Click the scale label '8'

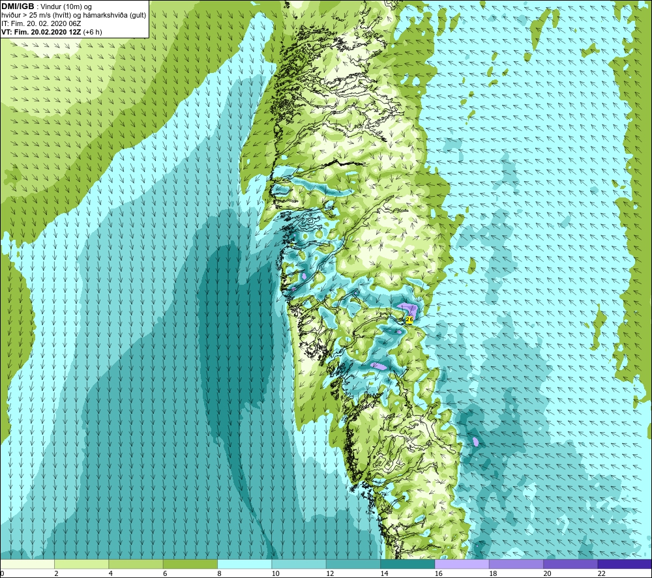pyautogui.click(x=219, y=573)
